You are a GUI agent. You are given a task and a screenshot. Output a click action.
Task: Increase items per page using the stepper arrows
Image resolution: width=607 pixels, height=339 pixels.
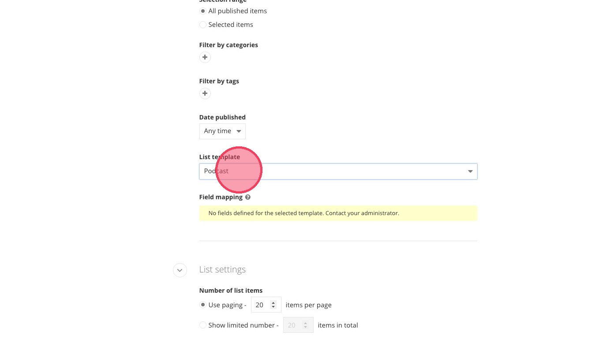pos(273,302)
